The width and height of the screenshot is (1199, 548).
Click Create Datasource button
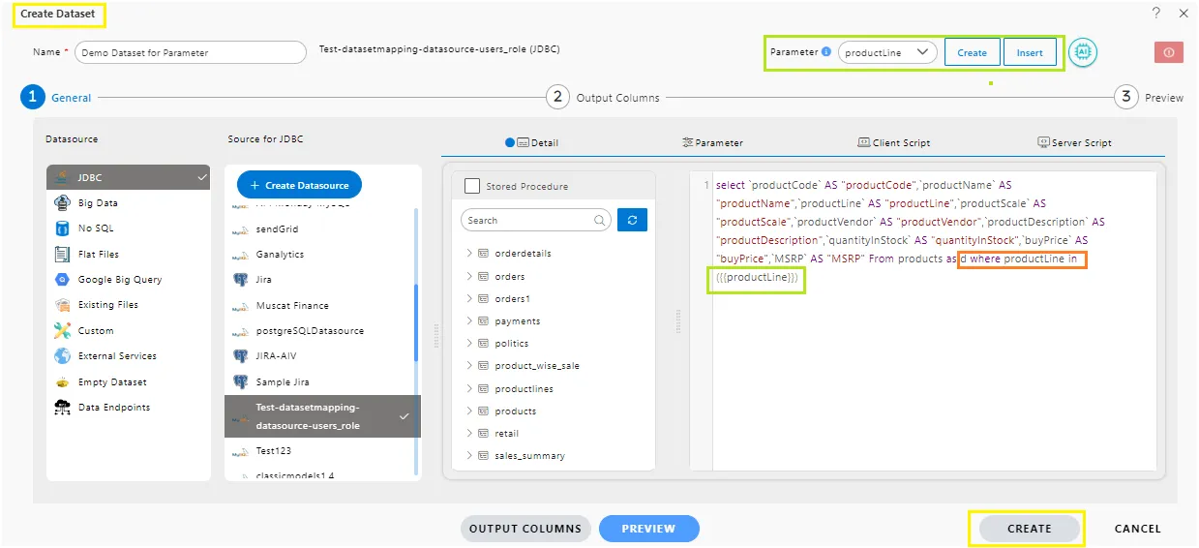pos(299,185)
